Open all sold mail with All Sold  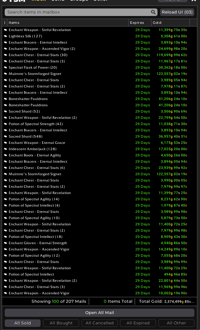point(23,323)
